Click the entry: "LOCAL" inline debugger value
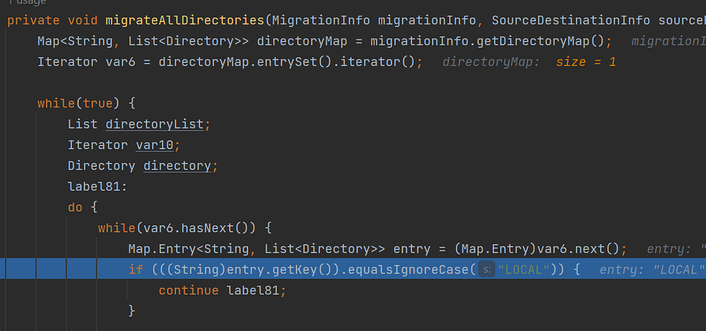Image resolution: width=706 pixels, height=331 pixels. (652, 270)
